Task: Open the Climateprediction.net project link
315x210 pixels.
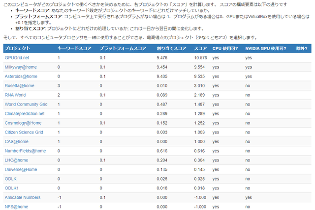Action: point(25,114)
